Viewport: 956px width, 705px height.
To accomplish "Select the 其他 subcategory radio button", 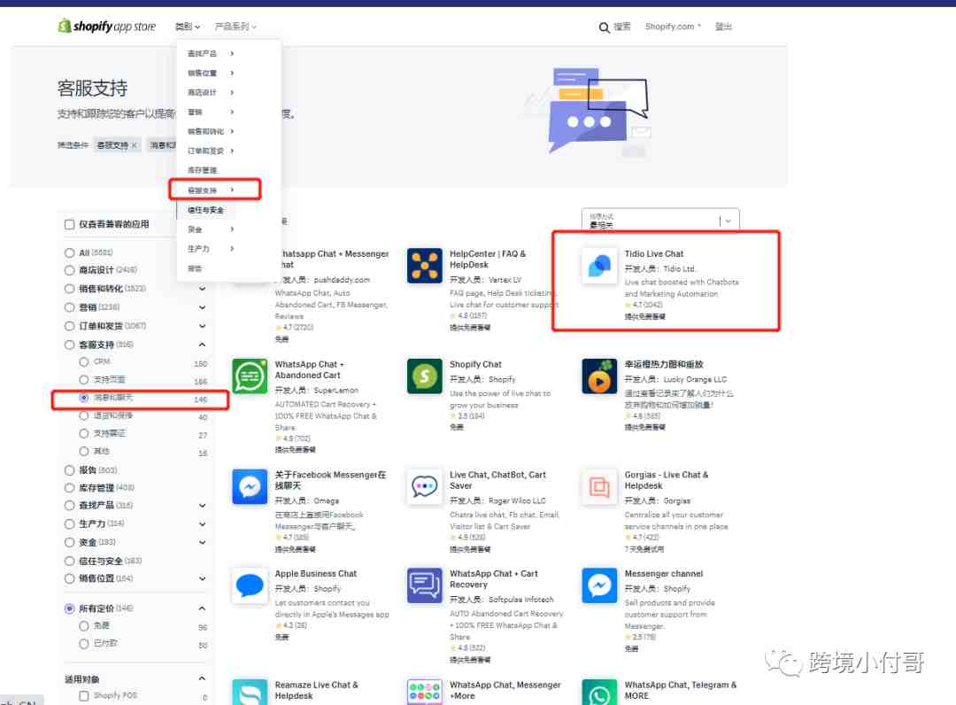I will [84, 452].
